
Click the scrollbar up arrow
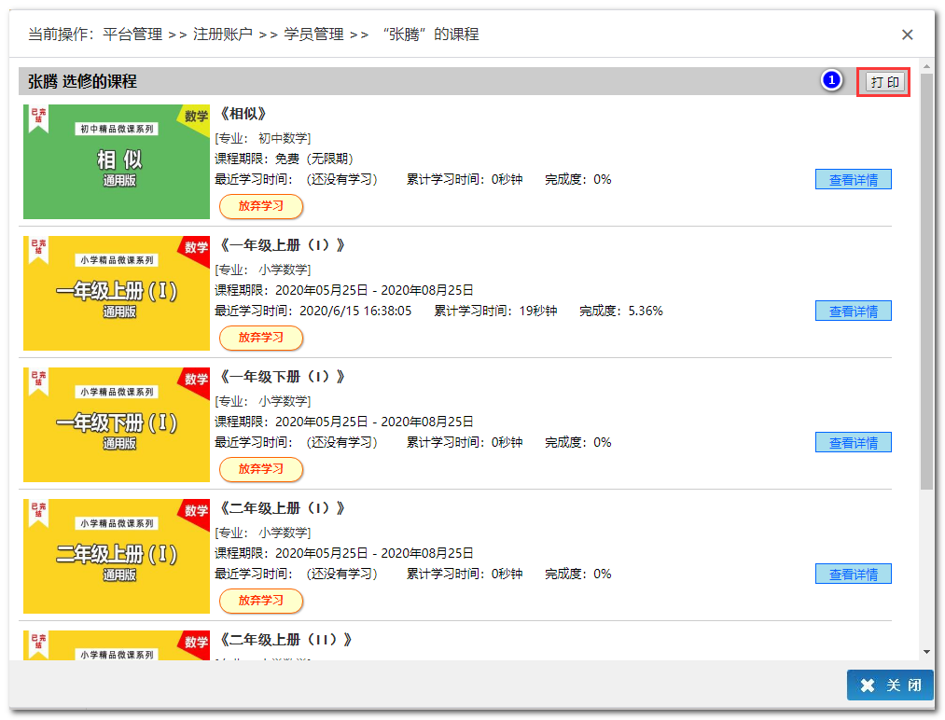926,67
